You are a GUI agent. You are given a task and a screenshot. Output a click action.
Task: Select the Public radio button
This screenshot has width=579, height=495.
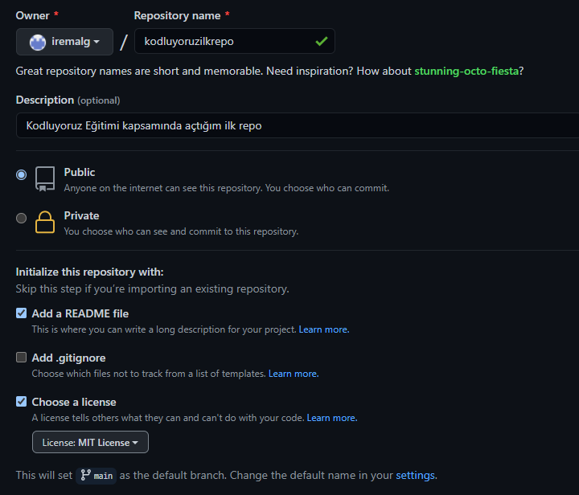(x=22, y=174)
